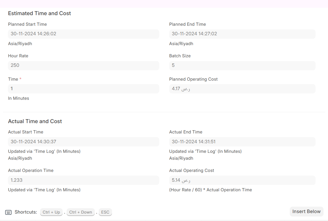The width and height of the screenshot is (328, 221).
Task: Click the In Minutes hint under Time
Action: coord(19,98)
